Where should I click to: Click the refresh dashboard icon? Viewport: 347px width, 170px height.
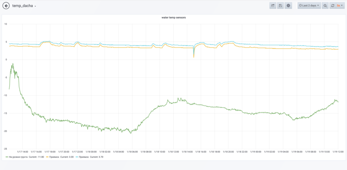click(333, 6)
